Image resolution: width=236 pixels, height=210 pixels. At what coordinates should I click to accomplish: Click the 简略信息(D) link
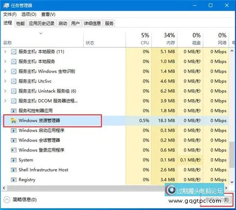[x=25, y=200]
